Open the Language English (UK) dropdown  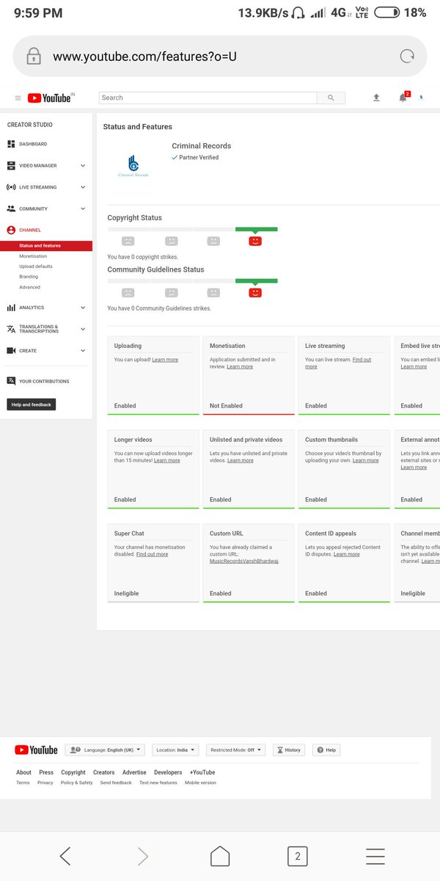[x=106, y=750]
